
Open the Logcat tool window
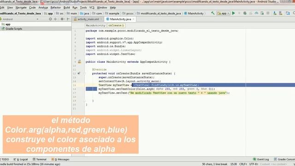pos(21,159)
